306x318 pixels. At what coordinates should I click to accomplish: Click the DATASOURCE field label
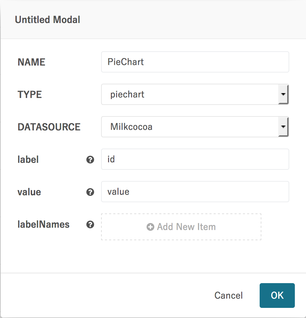pyautogui.click(x=49, y=127)
